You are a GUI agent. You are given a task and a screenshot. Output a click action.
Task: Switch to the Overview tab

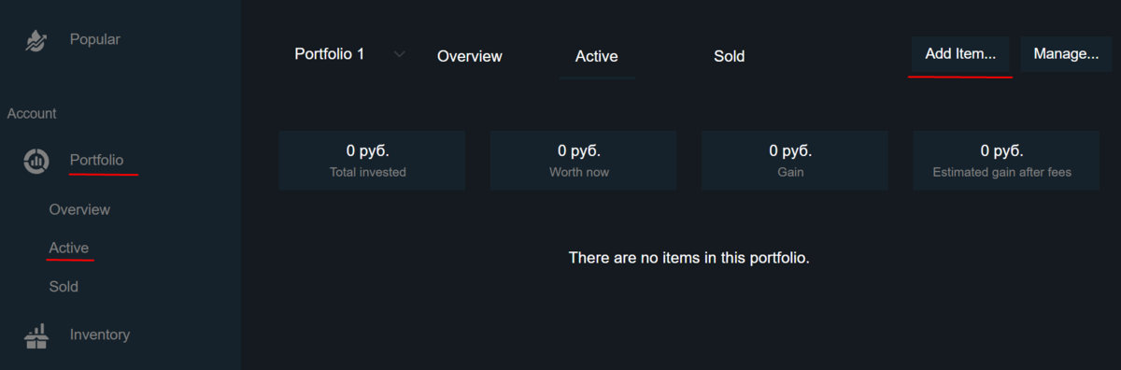[470, 56]
